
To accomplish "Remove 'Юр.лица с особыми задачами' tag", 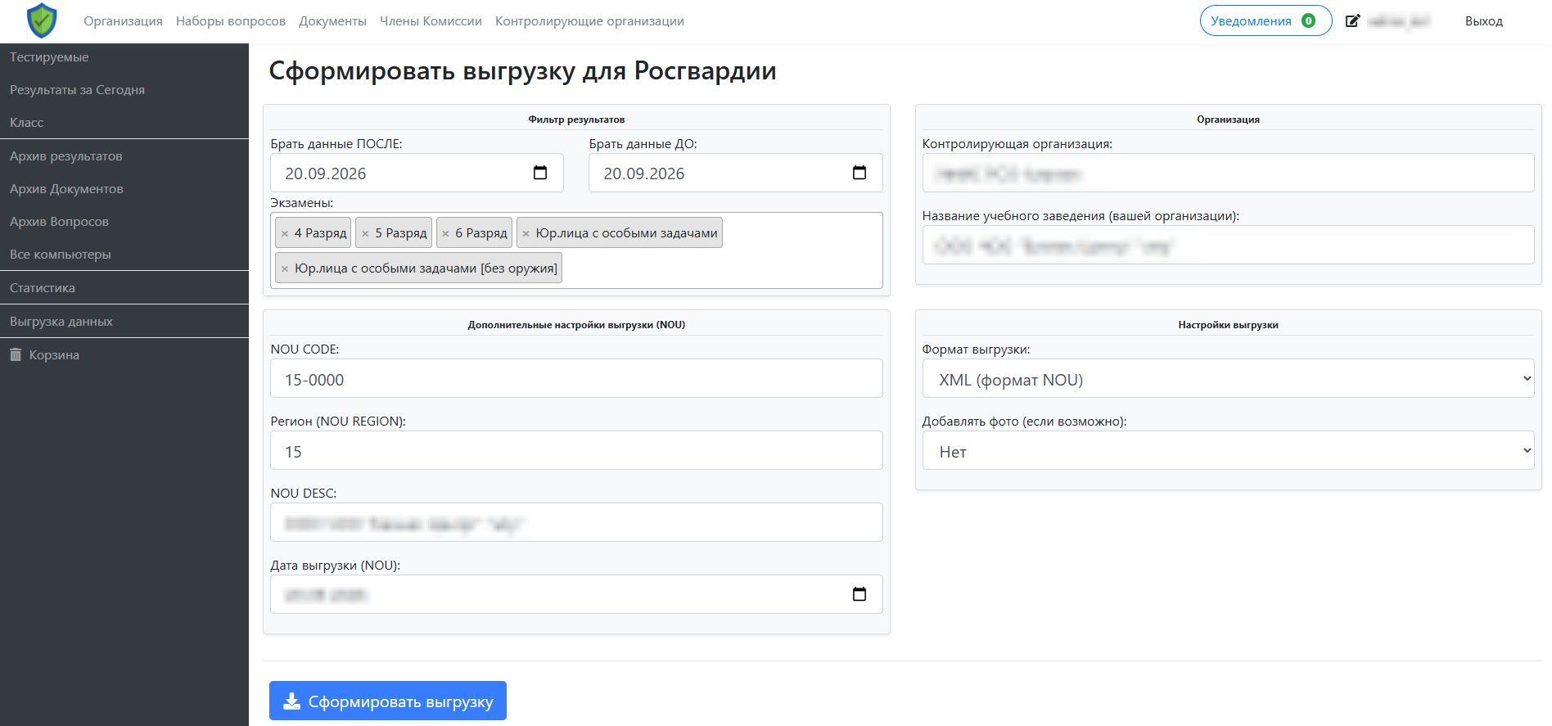I will [x=526, y=233].
